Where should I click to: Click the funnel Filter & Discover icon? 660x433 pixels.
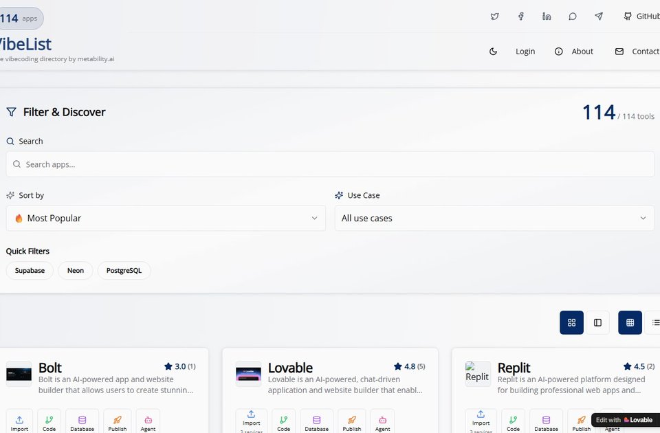pyautogui.click(x=12, y=112)
